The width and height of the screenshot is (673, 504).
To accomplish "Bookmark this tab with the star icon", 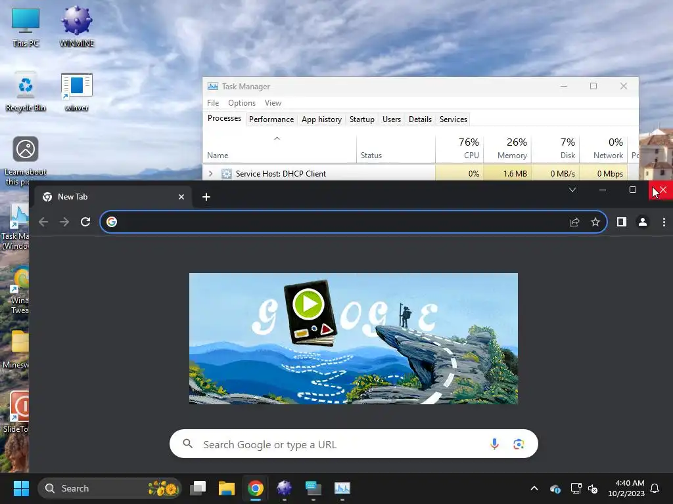I will tap(595, 222).
